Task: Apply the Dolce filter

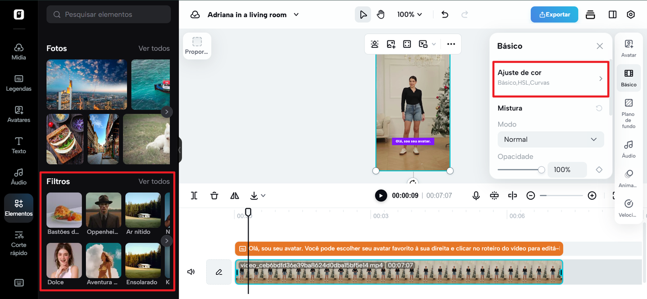Action: click(64, 261)
